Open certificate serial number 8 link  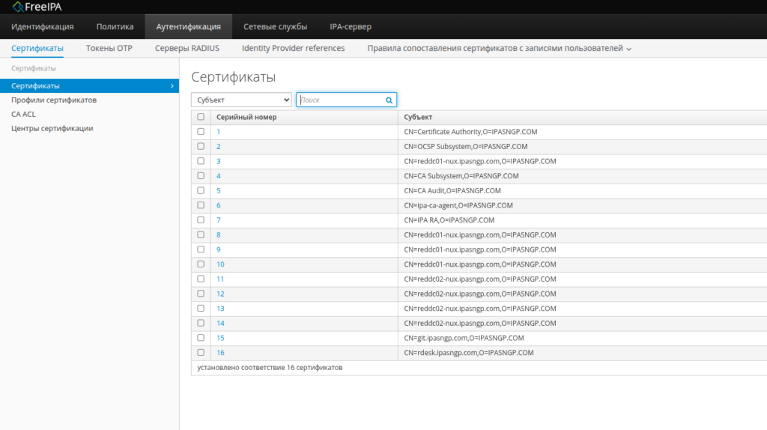(218, 234)
